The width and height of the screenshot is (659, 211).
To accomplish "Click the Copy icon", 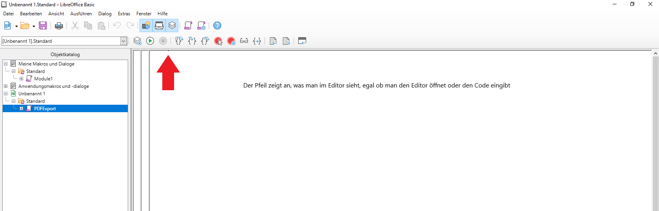I will coord(88,26).
